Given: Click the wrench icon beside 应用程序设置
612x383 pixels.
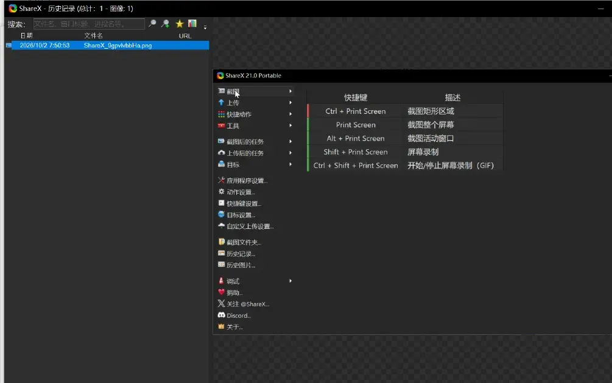Looking at the screenshot, I should [221, 180].
